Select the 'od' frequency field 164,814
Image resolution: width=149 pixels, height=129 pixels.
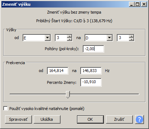[x=58, y=71]
